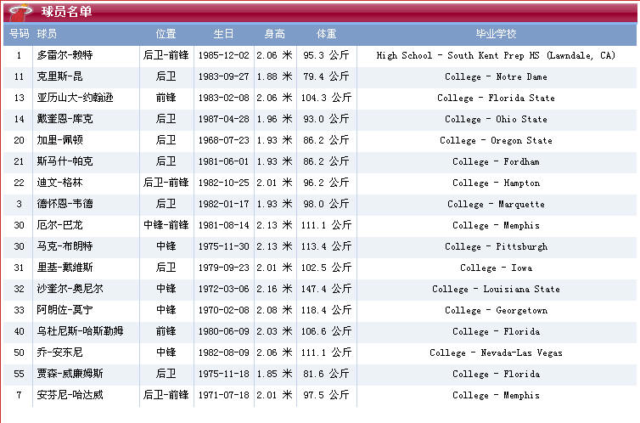Select player name 亚历山大-约翰逊
This screenshot has width=640, height=423.
coord(75,98)
